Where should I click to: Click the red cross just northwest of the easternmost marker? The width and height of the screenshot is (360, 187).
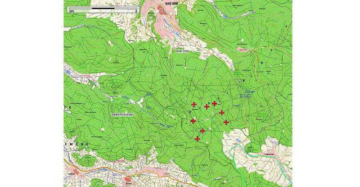[x=221, y=112]
